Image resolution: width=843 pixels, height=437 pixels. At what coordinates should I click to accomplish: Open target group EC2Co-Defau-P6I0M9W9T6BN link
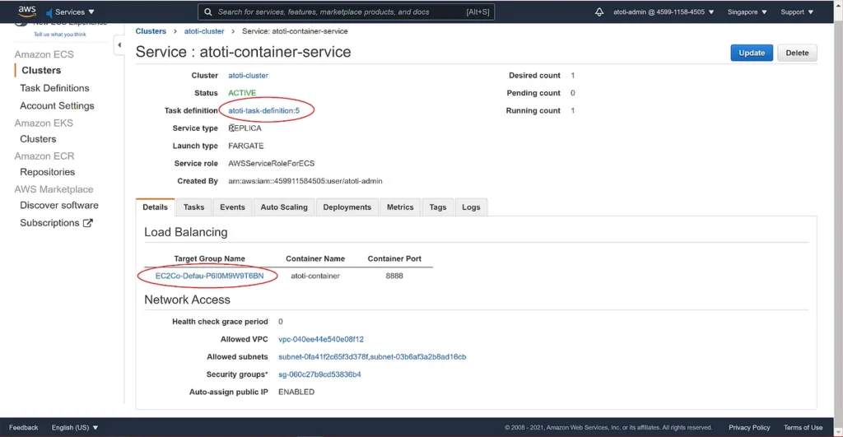(x=209, y=276)
